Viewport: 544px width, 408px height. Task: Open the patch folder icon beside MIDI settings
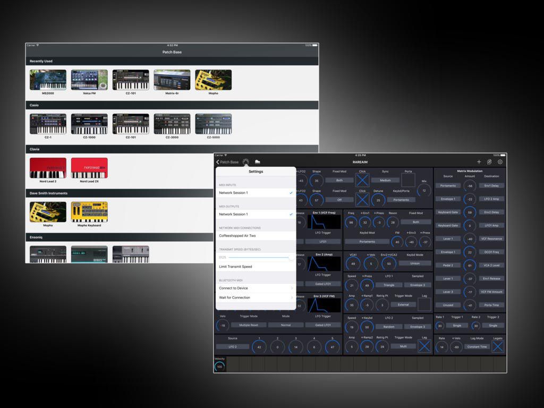tap(258, 161)
